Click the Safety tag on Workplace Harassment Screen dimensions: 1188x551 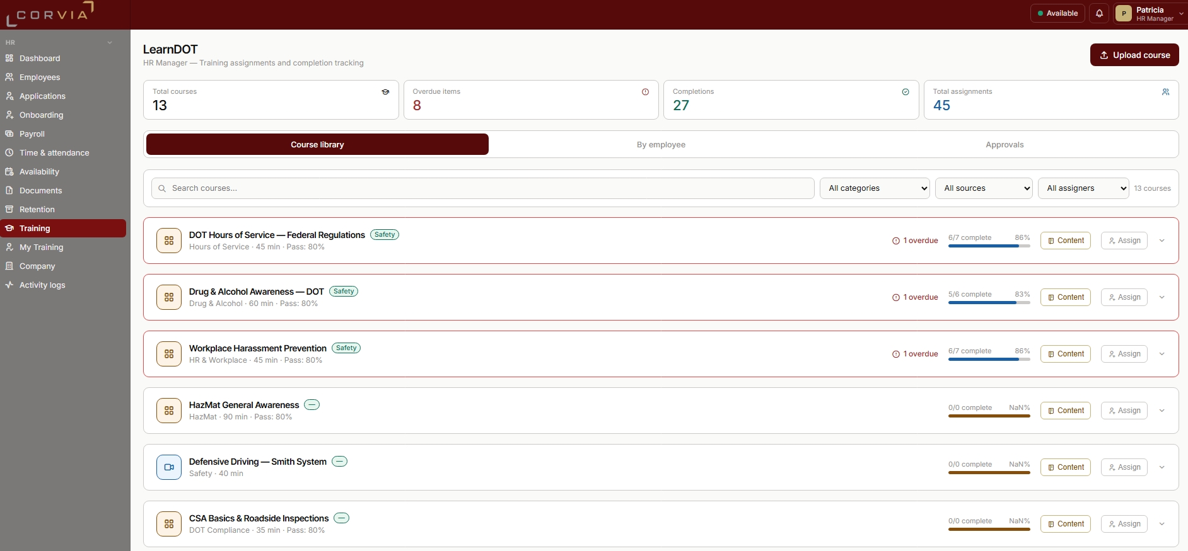(346, 348)
